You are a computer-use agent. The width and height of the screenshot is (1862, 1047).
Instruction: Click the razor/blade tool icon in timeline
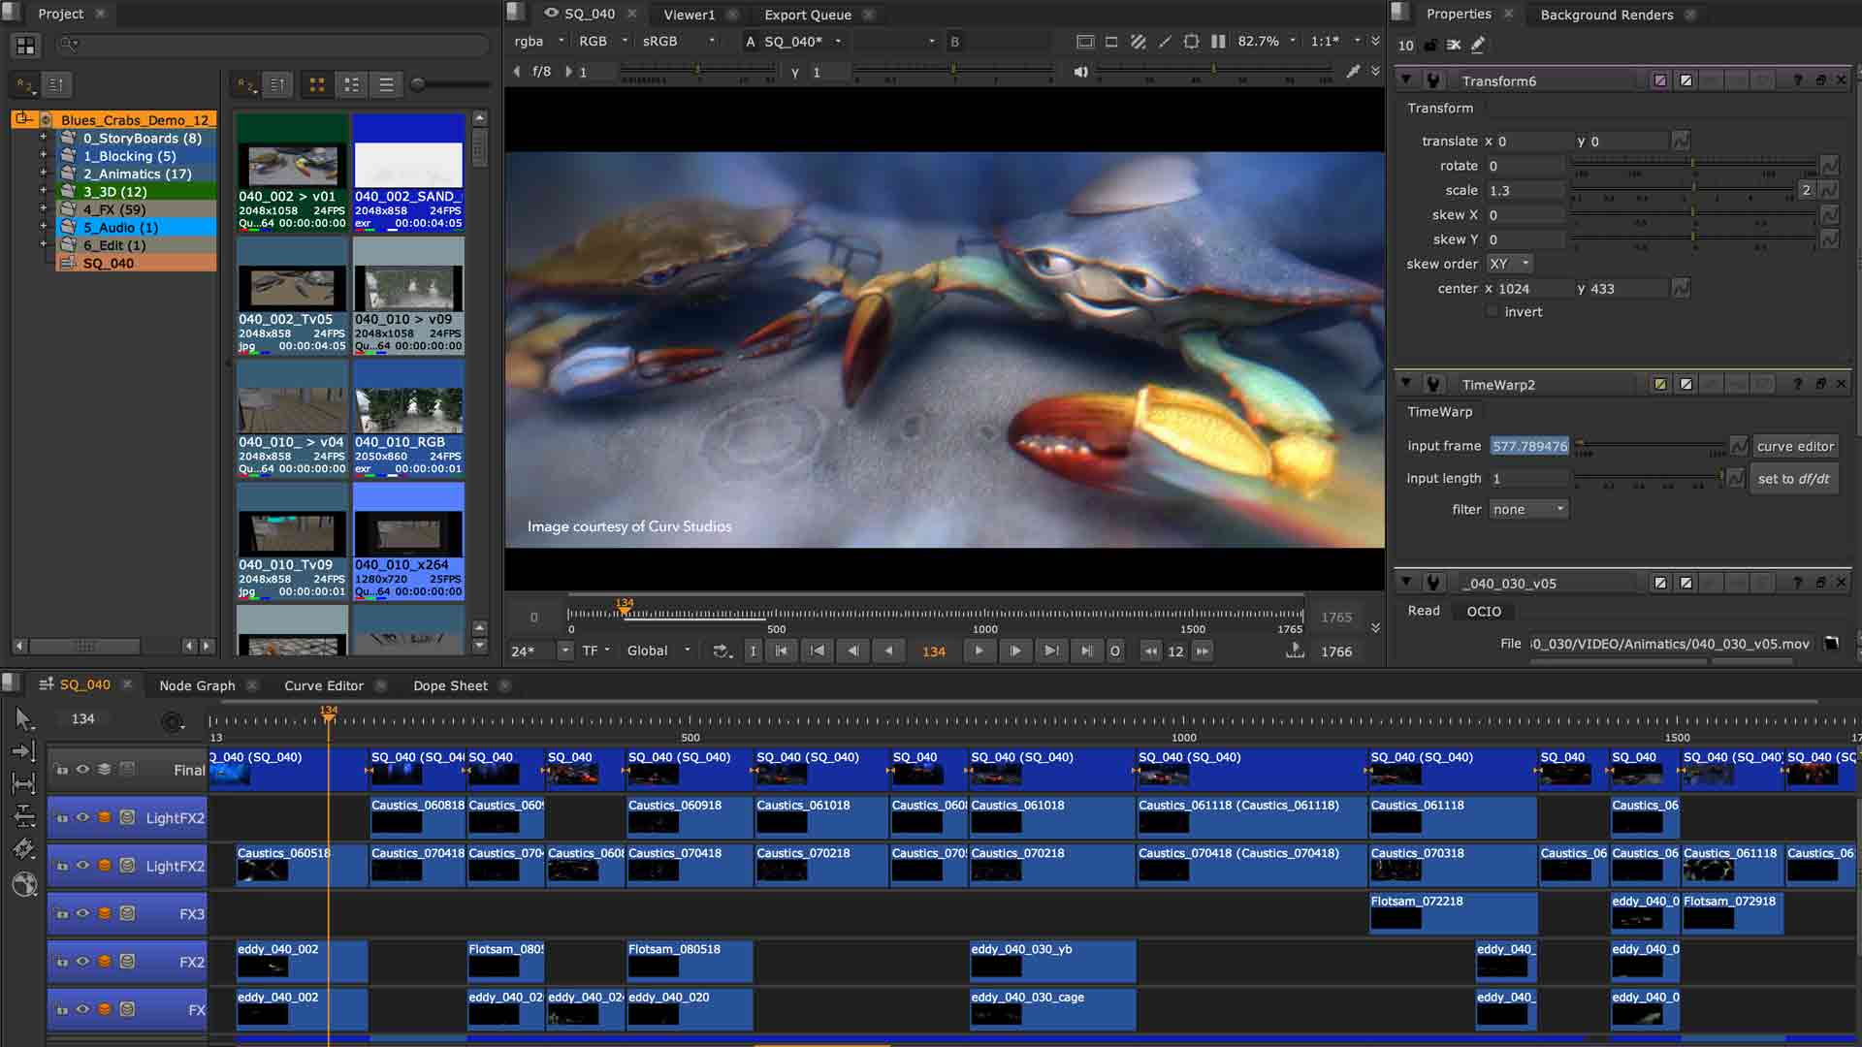coord(23,849)
